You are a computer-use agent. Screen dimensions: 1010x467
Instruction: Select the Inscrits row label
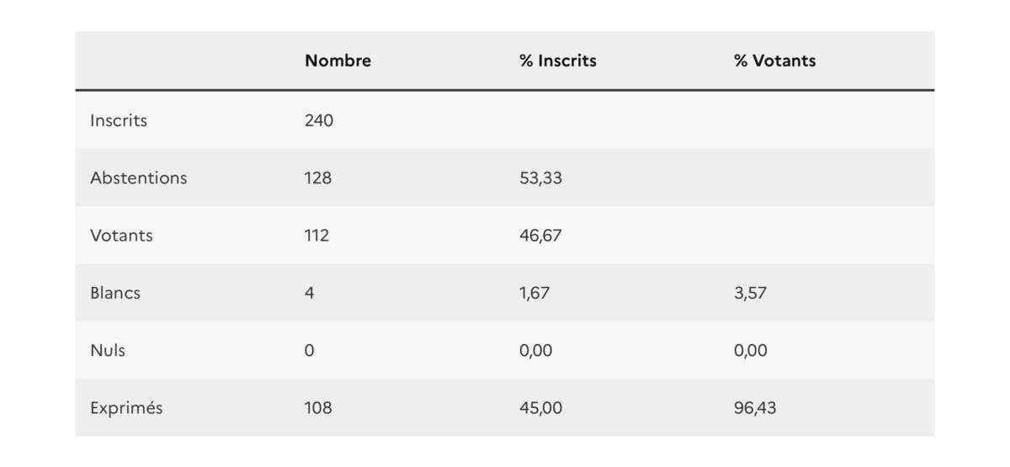(x=119, y=120)
